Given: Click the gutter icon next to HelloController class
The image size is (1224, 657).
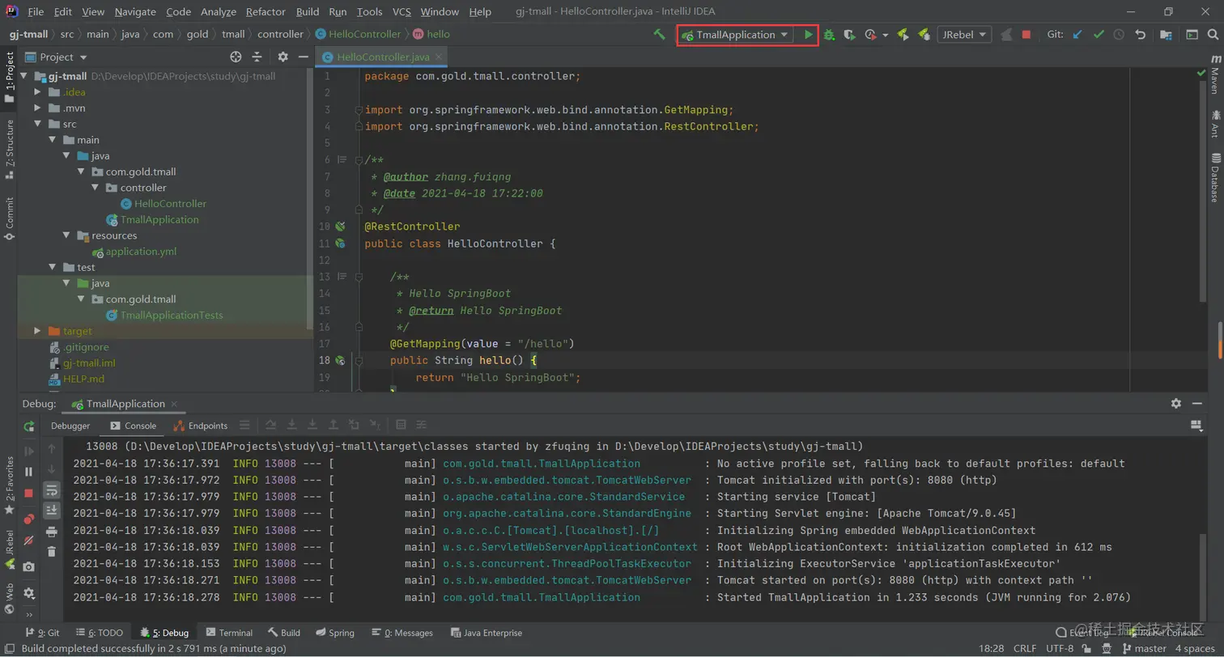Looking at the screenshot, I should click(341, 244).
